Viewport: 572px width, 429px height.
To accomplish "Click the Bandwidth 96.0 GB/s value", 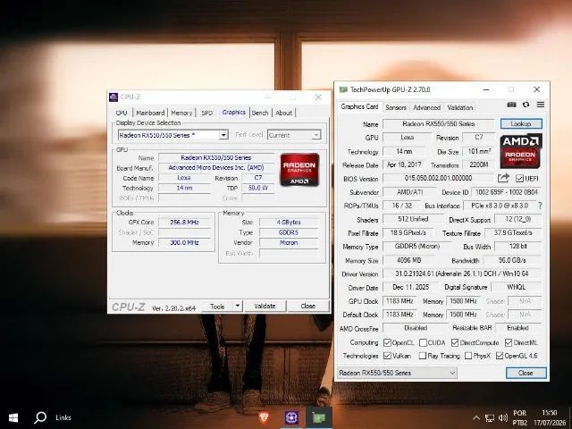I will pyautogui.click(x=512, y=260).
